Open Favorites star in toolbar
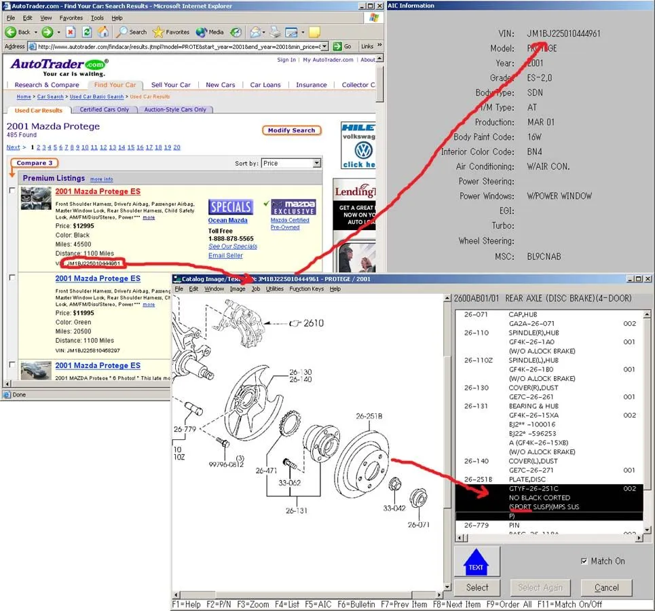Image resolution: width=655 pixels, height=611 pixels. (159, 32)
